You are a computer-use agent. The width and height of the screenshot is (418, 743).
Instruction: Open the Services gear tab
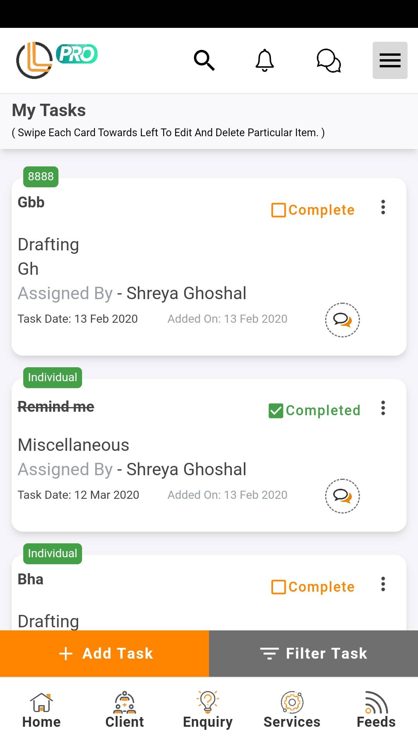[292, 710]
